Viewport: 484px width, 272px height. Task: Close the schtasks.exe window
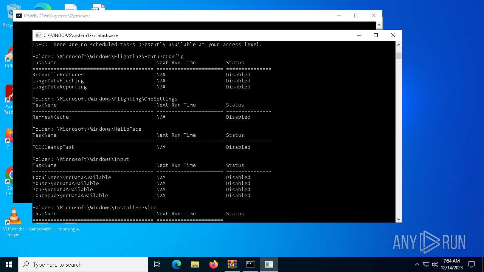393,35
